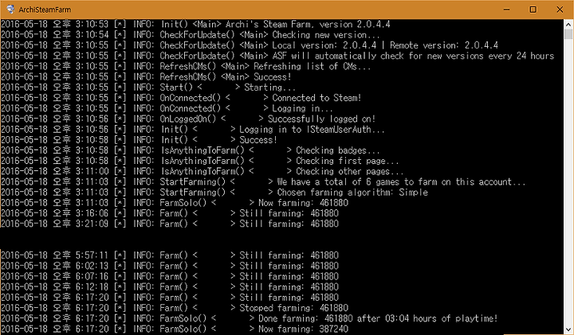Click the "Still farming" line at 3:21:09
The image size is (574, 335).
pyautogui.click(x=170, y=224)
